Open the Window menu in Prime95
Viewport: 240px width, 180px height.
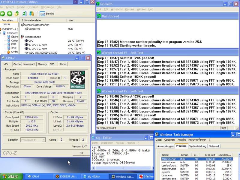click(x=141, y=9)
